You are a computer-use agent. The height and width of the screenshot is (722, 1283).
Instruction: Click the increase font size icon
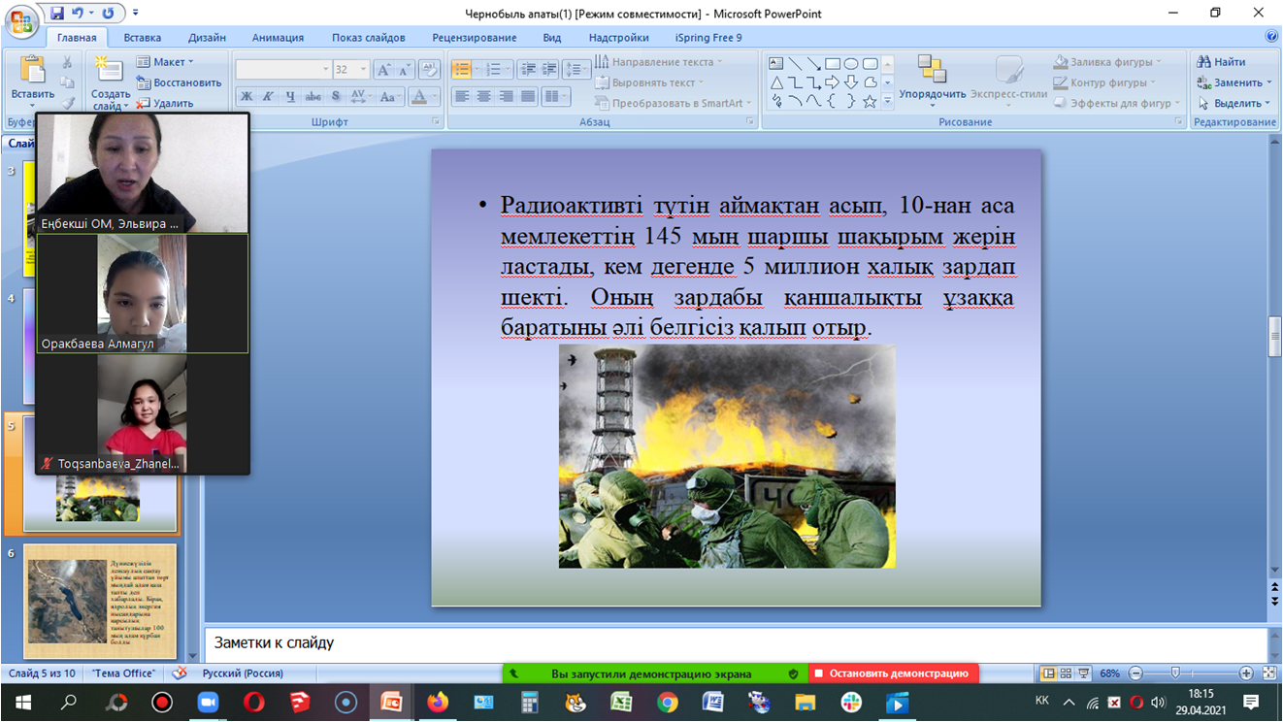pyautogui.click(x=383, y=70)
